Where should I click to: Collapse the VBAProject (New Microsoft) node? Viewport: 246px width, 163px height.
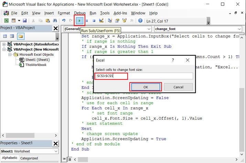tap(4, 50)
